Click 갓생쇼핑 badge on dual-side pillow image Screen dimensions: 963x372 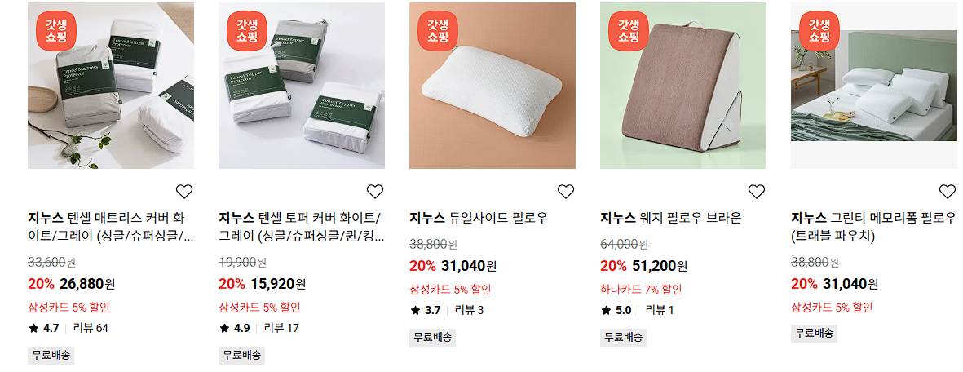click(438, 31)
